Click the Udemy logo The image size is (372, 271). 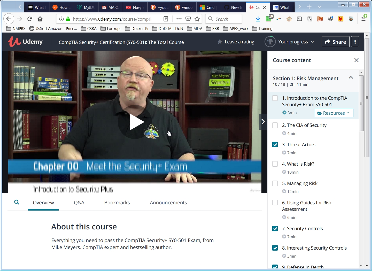point(25,42)
